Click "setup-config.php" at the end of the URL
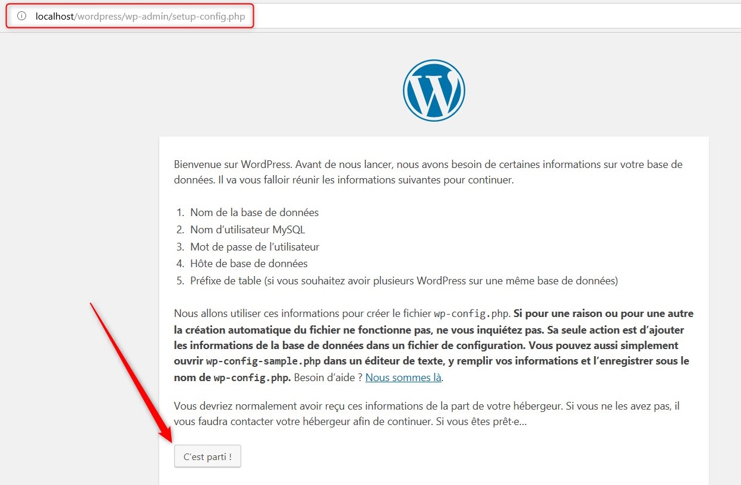The image size is (741, 485). point(208,16)
